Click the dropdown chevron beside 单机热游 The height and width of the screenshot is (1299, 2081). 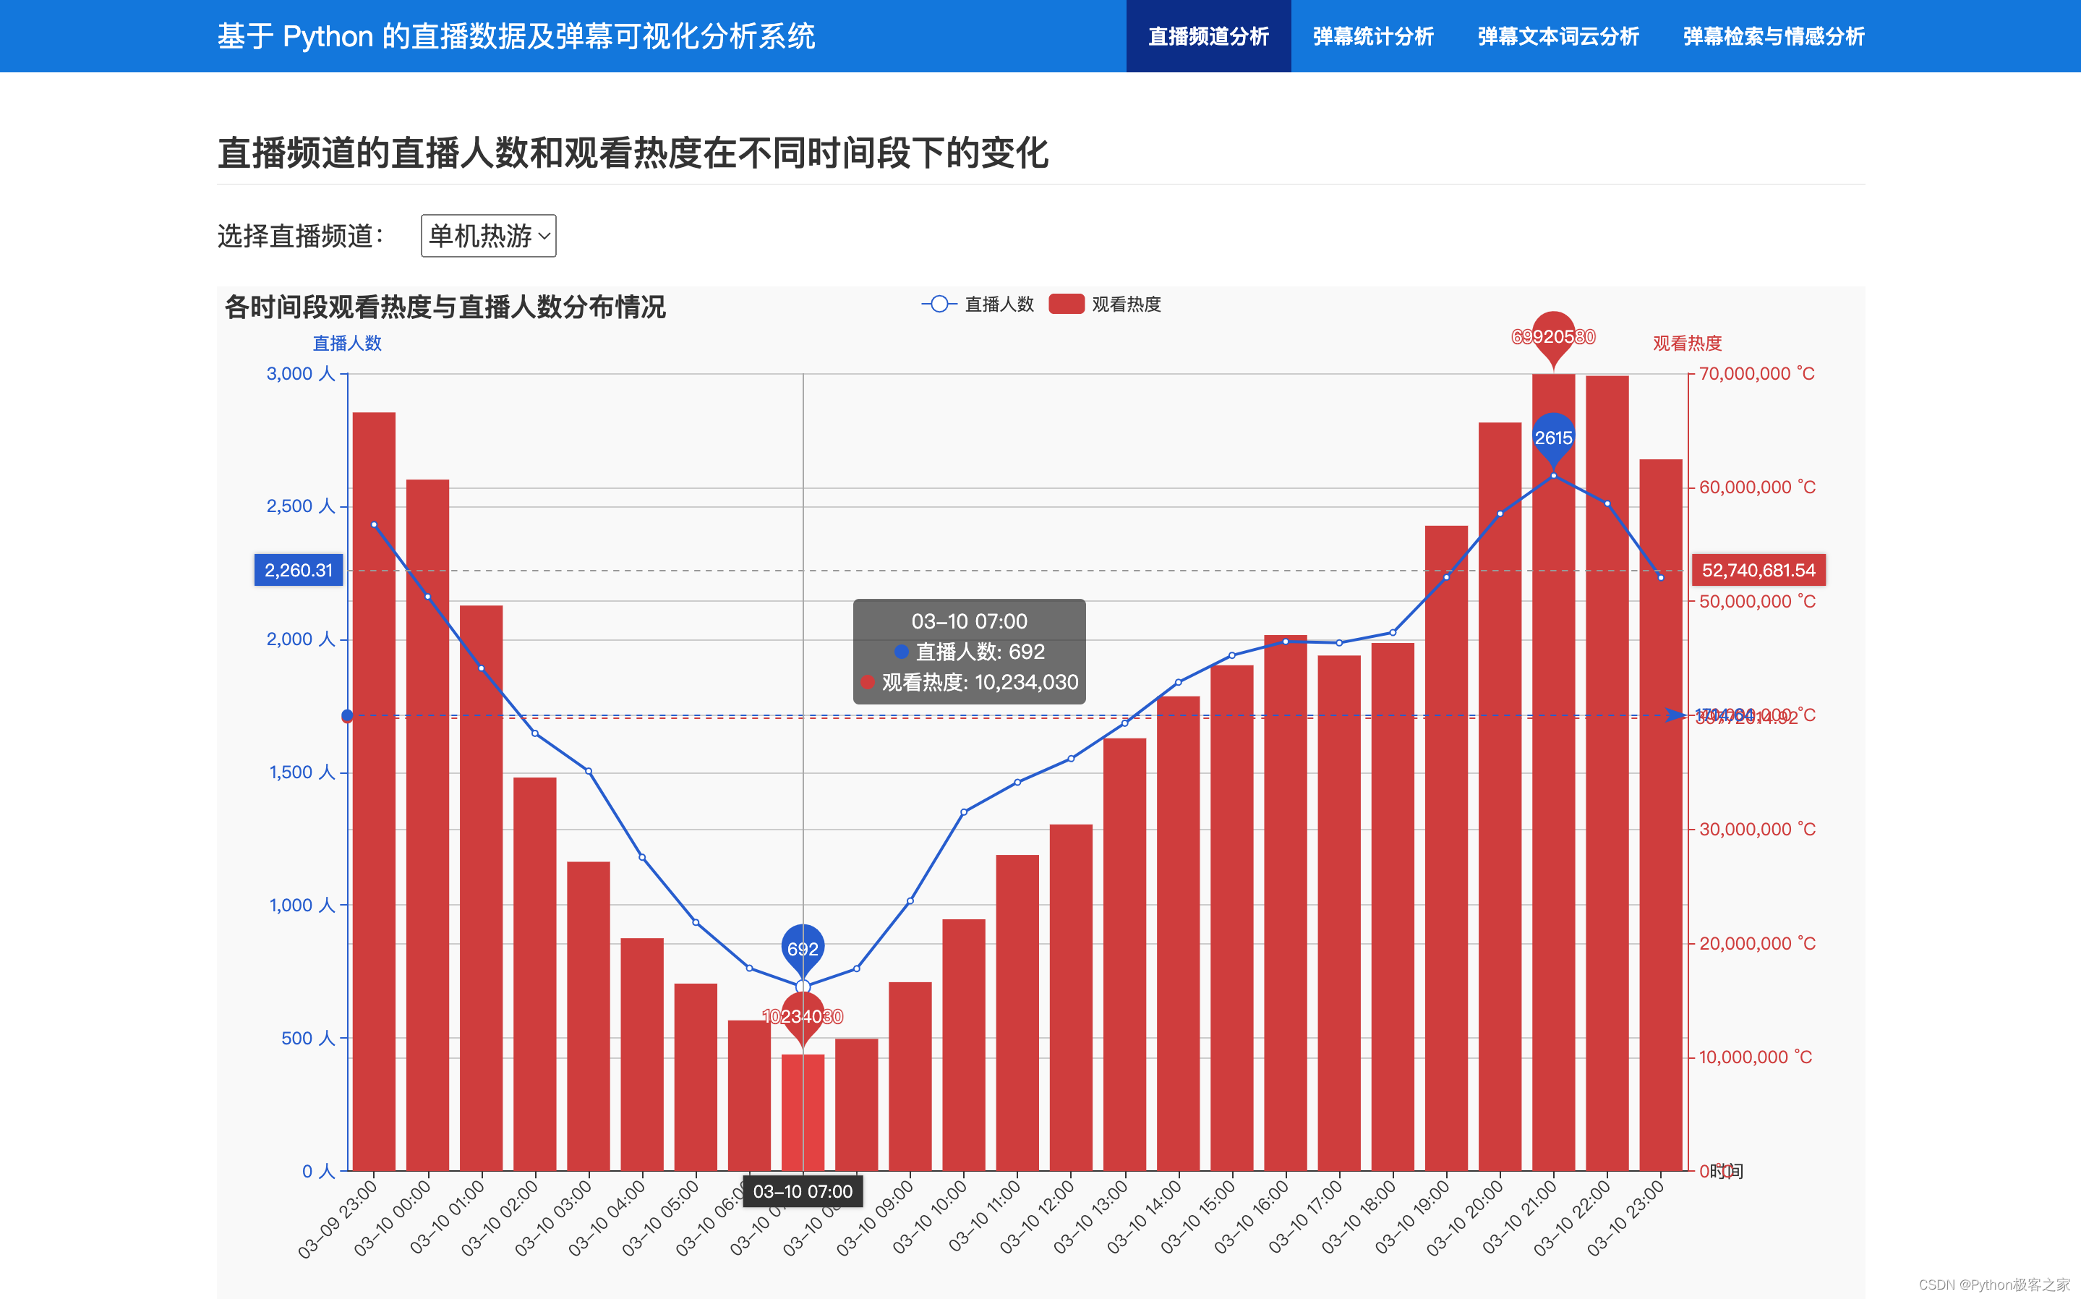point(544,237)
